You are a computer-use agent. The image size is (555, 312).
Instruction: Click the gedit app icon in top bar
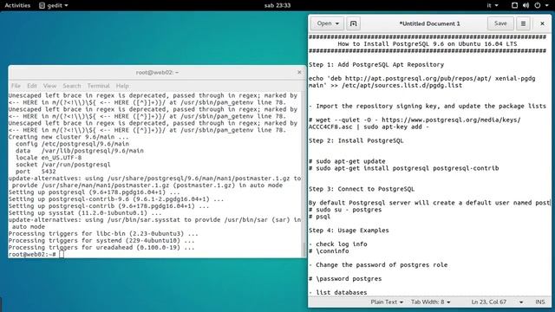[x=42, y=5]
